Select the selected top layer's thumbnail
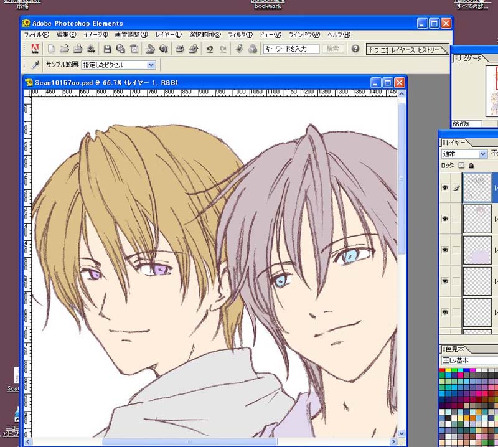 point(477,188)
